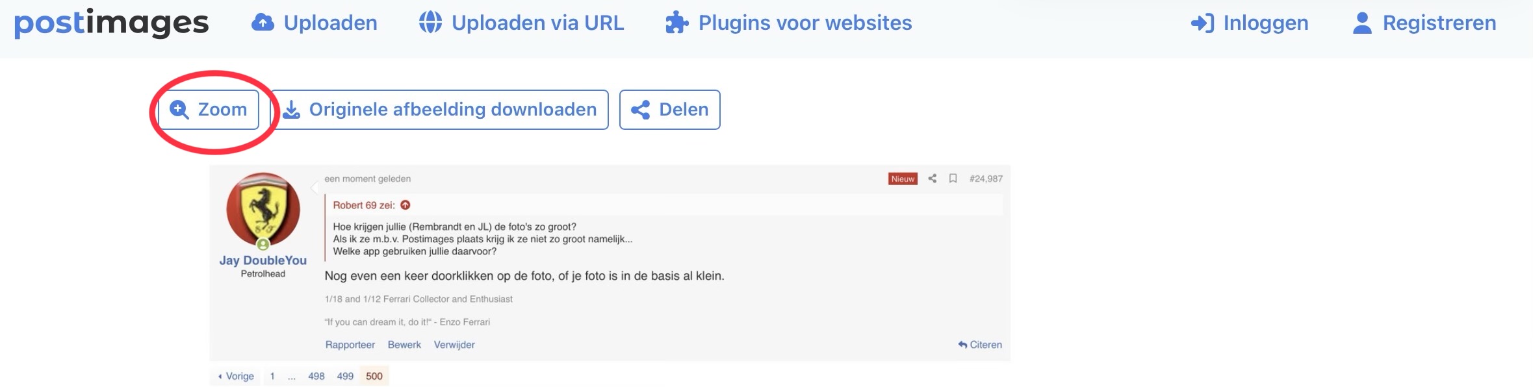Click the cloud upload icon
The height and width of the screenshot is (387, 1533).
click(x=263, y=23)
